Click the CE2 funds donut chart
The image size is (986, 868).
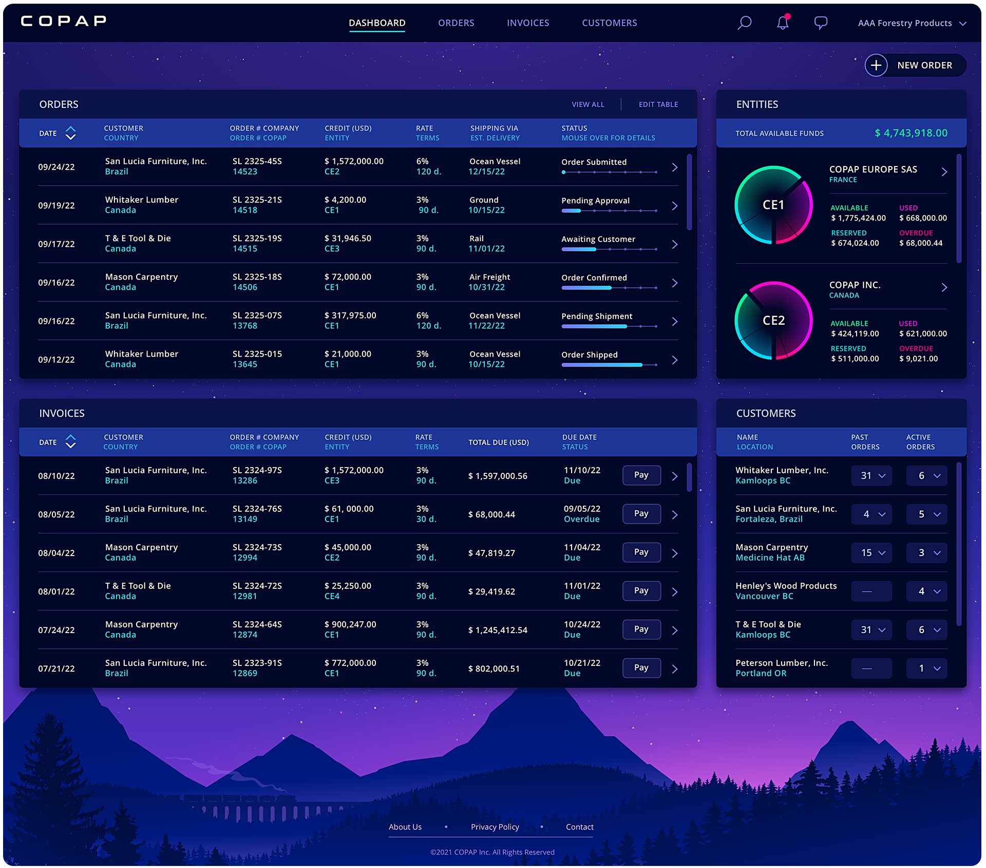(x=773, y=320)
